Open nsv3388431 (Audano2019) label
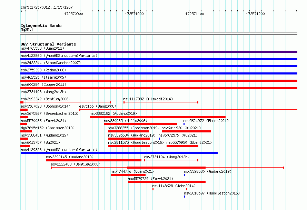This screenshot has width=307, height=210. pyautogui.click(x=44, y=135)
